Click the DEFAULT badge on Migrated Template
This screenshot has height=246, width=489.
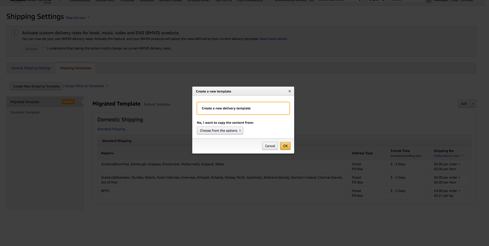(x=68, y=102)
